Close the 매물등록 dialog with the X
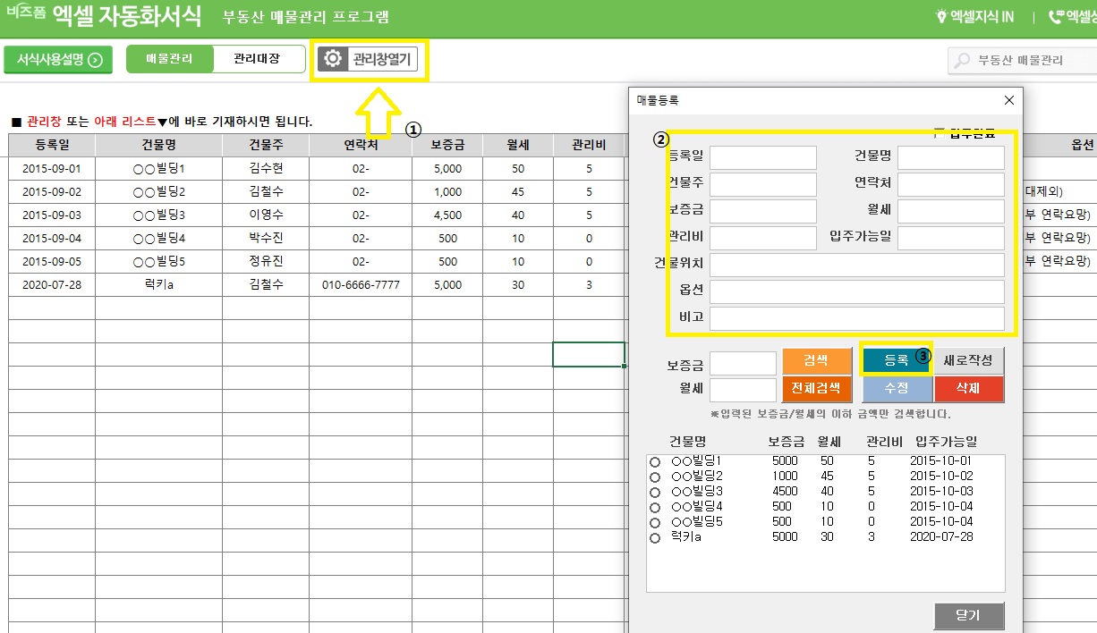This screenshot has width=1097, height=633. click(1009, 100)
